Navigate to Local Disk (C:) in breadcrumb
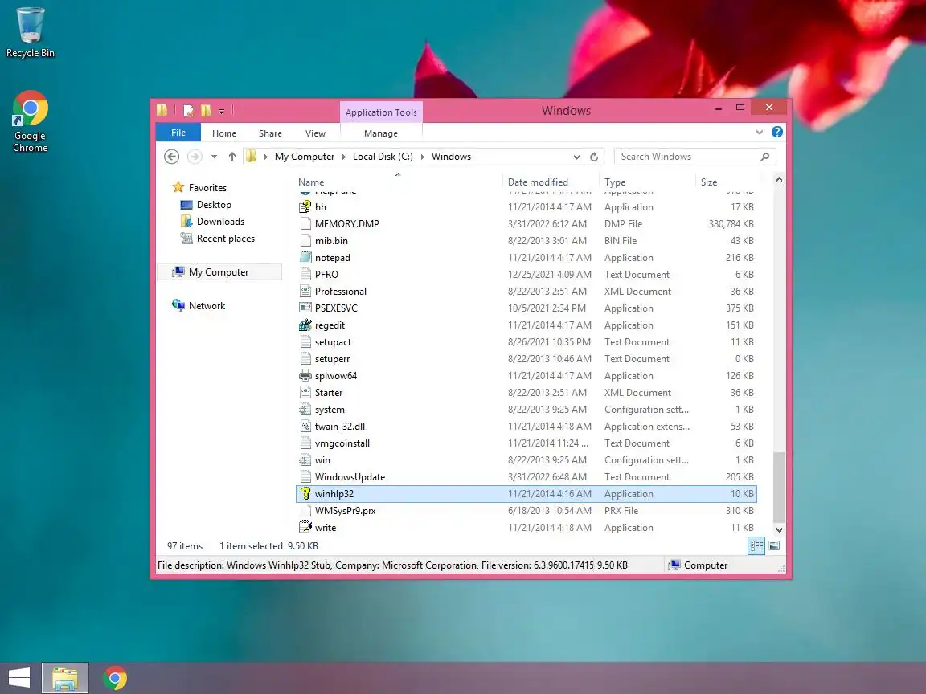 tap(383, 157)
